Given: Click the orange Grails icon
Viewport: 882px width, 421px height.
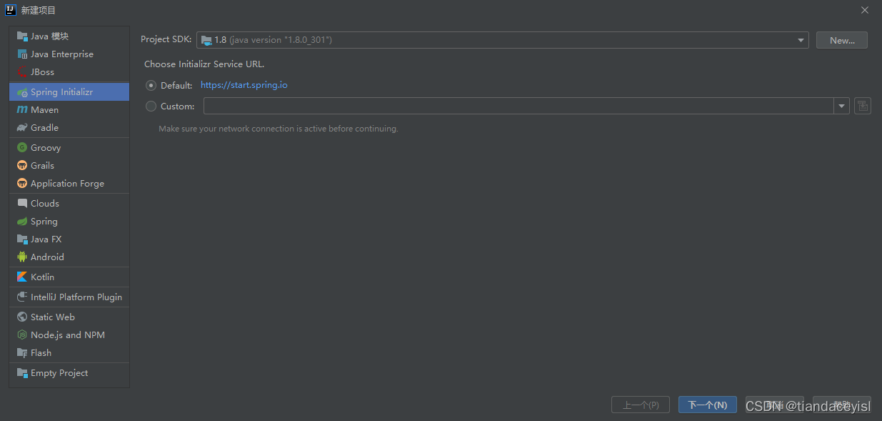Looking at the screenshot, I should pos(22,166).
